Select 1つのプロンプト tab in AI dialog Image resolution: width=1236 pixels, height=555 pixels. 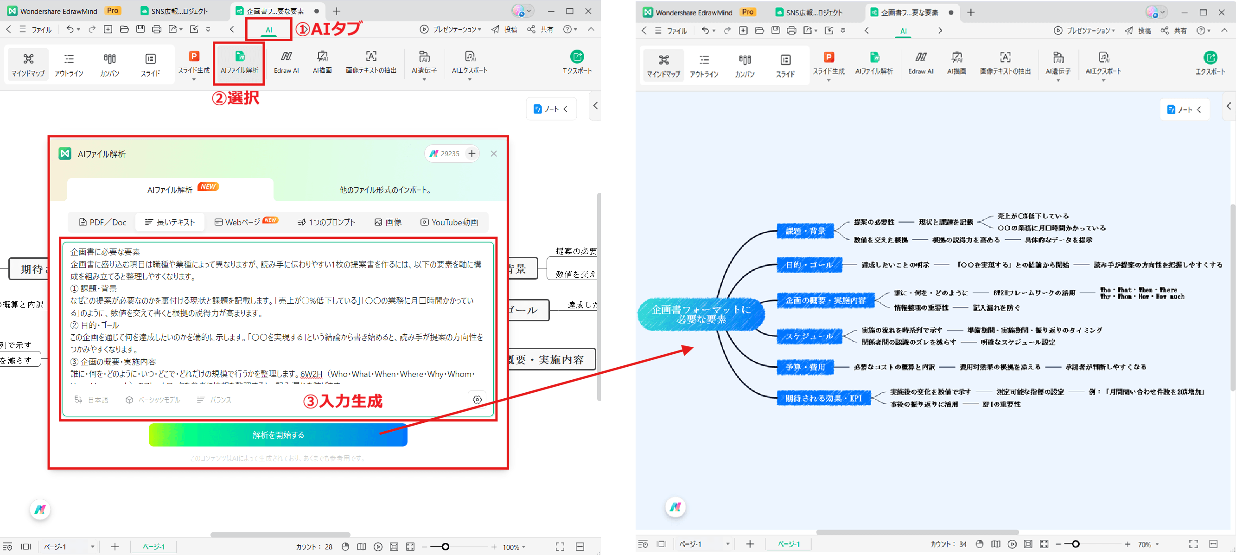326,222
